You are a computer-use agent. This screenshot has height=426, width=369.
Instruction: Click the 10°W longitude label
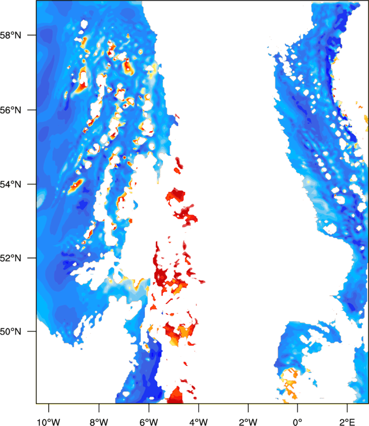(48, 422)
